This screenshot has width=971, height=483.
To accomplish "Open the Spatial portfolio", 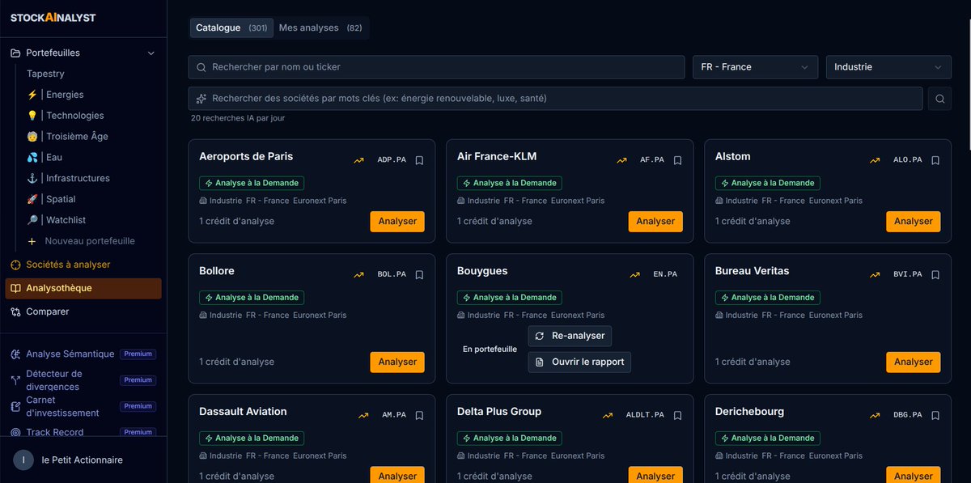I will coord(51,199).
